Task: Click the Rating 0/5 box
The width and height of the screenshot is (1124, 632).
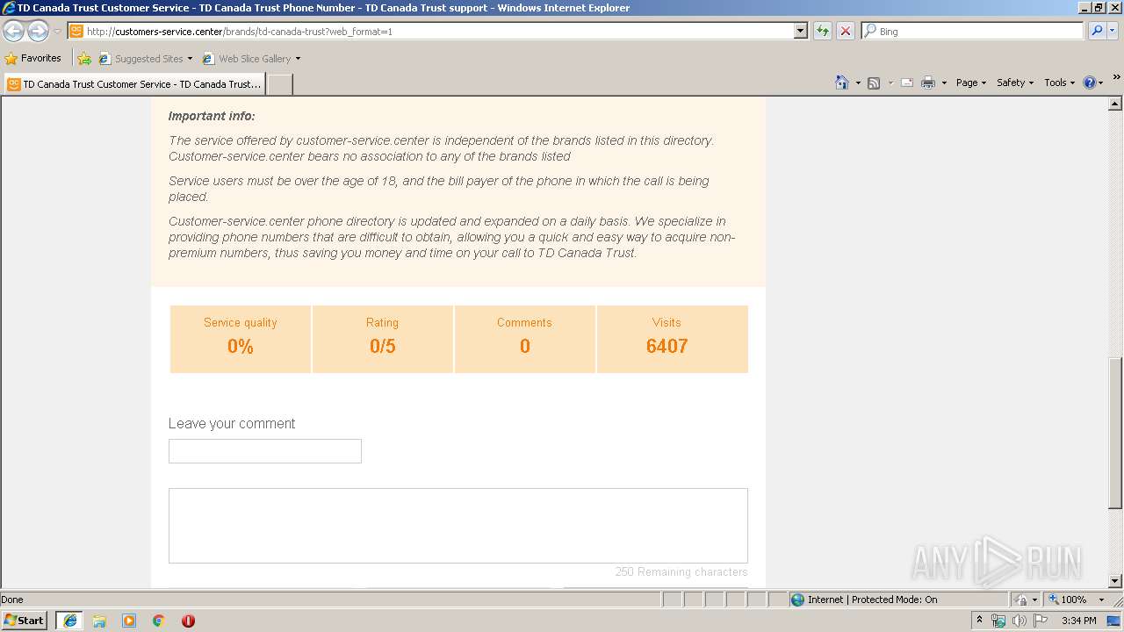Action: pos(383,339)
